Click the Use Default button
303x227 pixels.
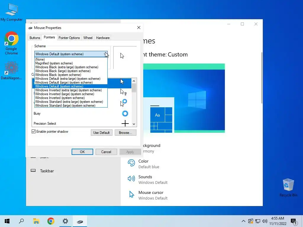click(101, 133)
